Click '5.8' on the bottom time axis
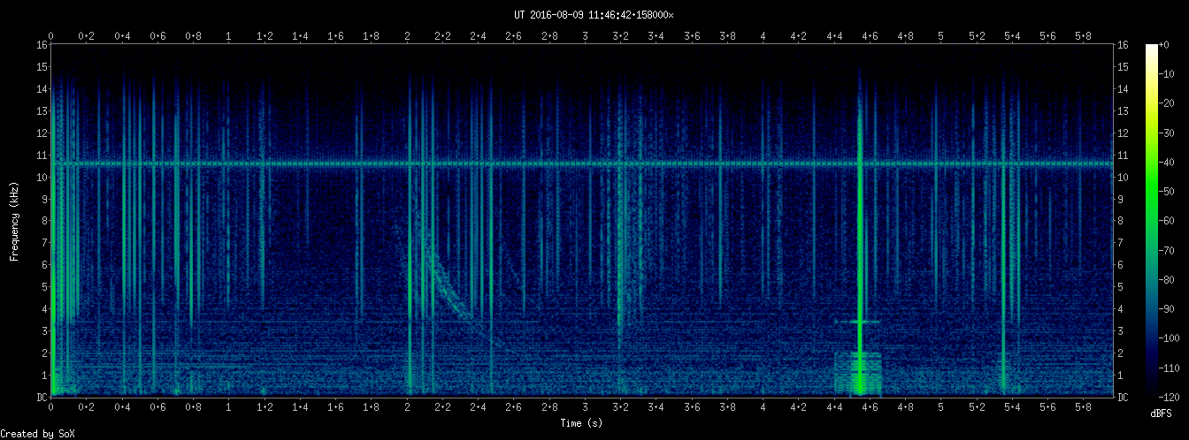1189x440 pixels. click(x=1083, y=407)
